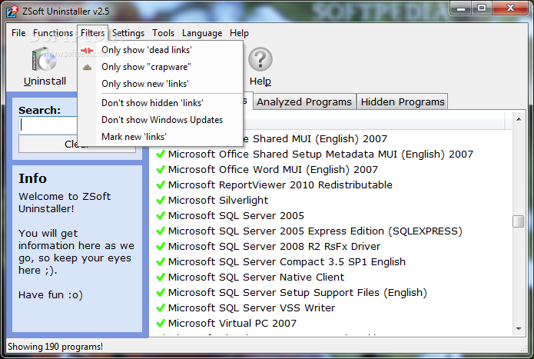Image resolution: width=534 pixels, height=359 pixels.
Task: Click the checkmark beside SQL Server 2005 Express Edition
Action: [161, 231]
